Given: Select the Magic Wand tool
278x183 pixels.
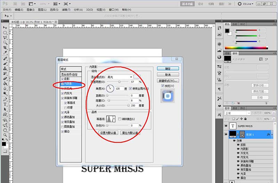Looking at the screenshot, I should pyautogui.click(x=5, y=43).
